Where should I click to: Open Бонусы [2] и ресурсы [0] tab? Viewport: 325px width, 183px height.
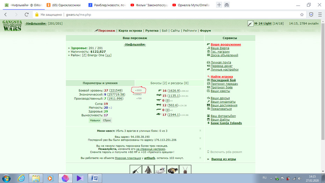pos(169,83)
